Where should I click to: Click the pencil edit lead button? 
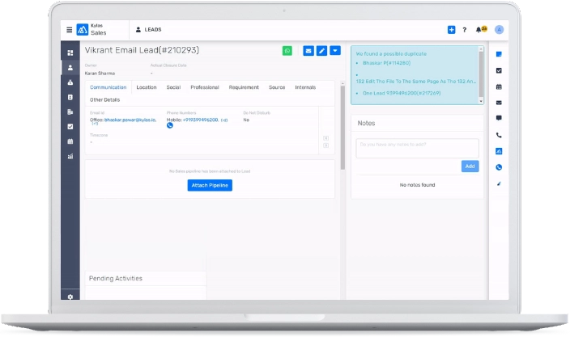click(x=321, y=51)
